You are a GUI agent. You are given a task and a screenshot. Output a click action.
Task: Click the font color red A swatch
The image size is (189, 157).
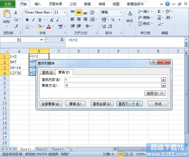coord(49,26)
